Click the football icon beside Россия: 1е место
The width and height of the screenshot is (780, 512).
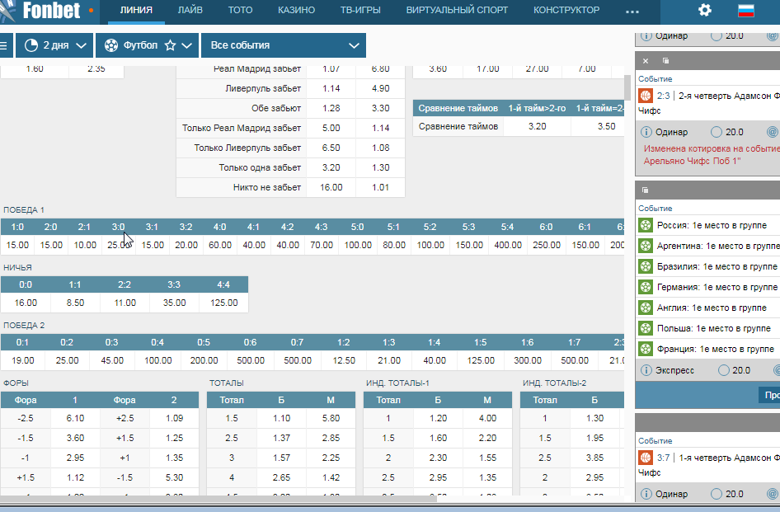tap(646, 225)
